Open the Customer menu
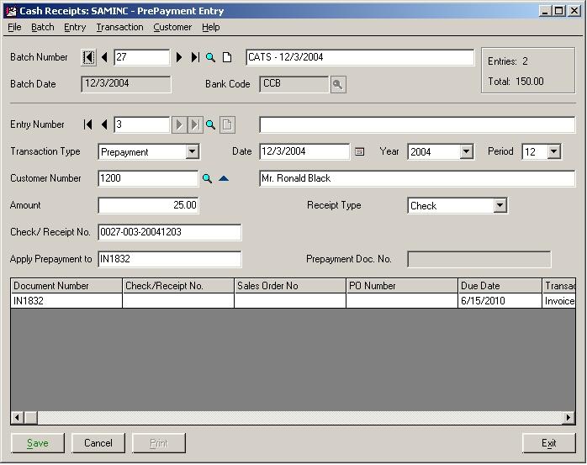 click(x=172, y=27)
